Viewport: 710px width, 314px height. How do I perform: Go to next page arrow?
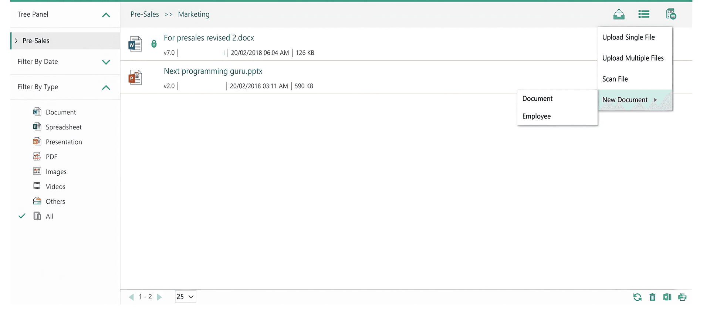[x=159, y=297]
